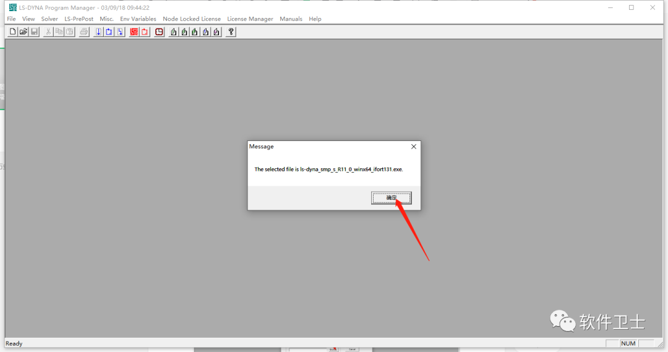Click the Copy toolbar icon
Screen dimensions: 668x352
click(x=59, y=32)
